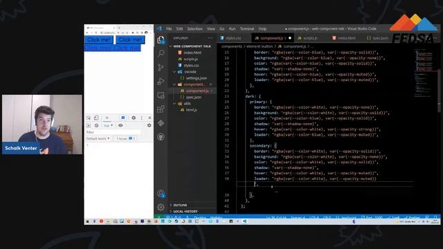Open html.js under utils folder
The height and width of the screenshot is (249, 443).
click(192, 110)
